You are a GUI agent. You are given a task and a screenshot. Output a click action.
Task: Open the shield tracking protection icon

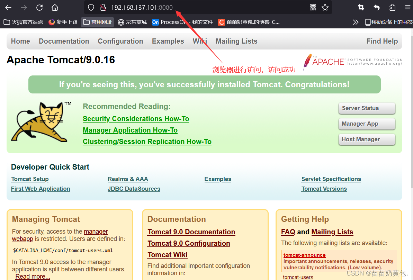pos(91,7)
